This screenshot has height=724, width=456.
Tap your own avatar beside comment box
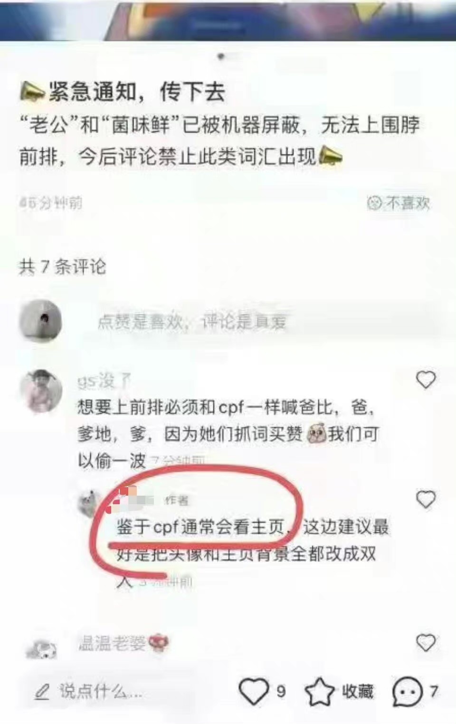tap(40, 321)
